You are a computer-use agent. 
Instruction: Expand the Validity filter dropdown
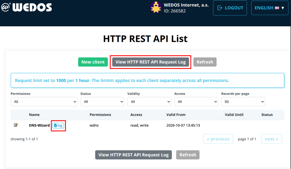click(x=149, y=102)
